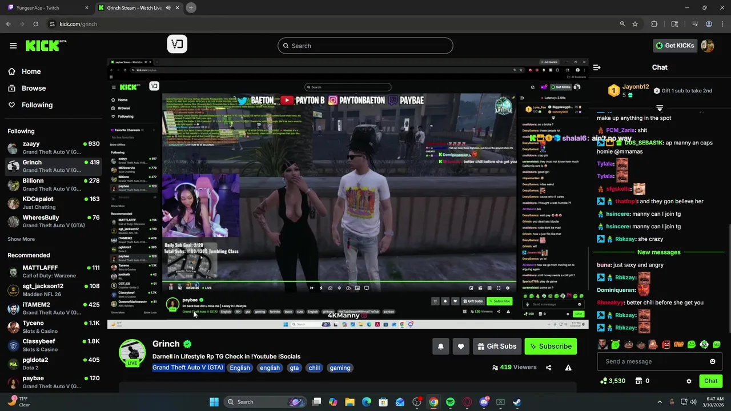Open Chrome three-dot menu
The width and height of the screenshot is (731, 411).
[722, 24]
